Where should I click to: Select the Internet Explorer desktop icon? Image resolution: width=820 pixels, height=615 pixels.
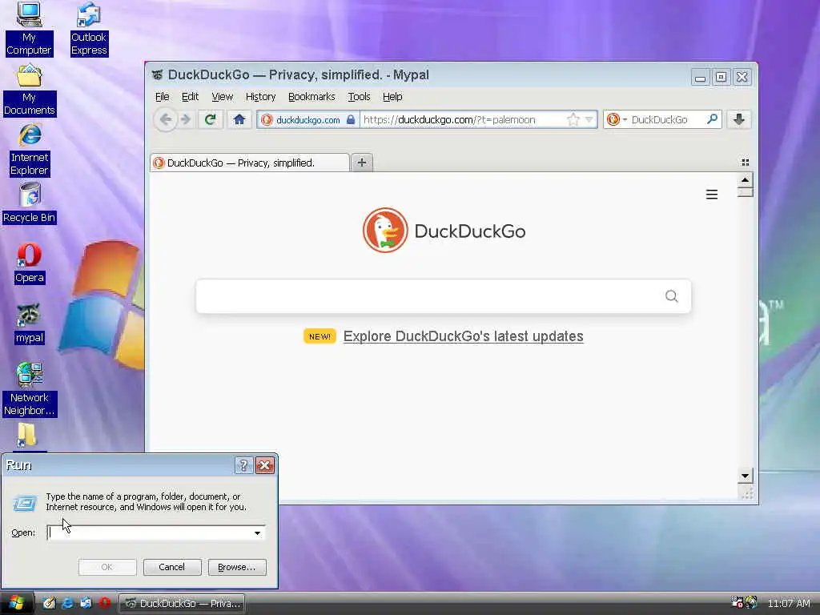[x=30, y=150]
